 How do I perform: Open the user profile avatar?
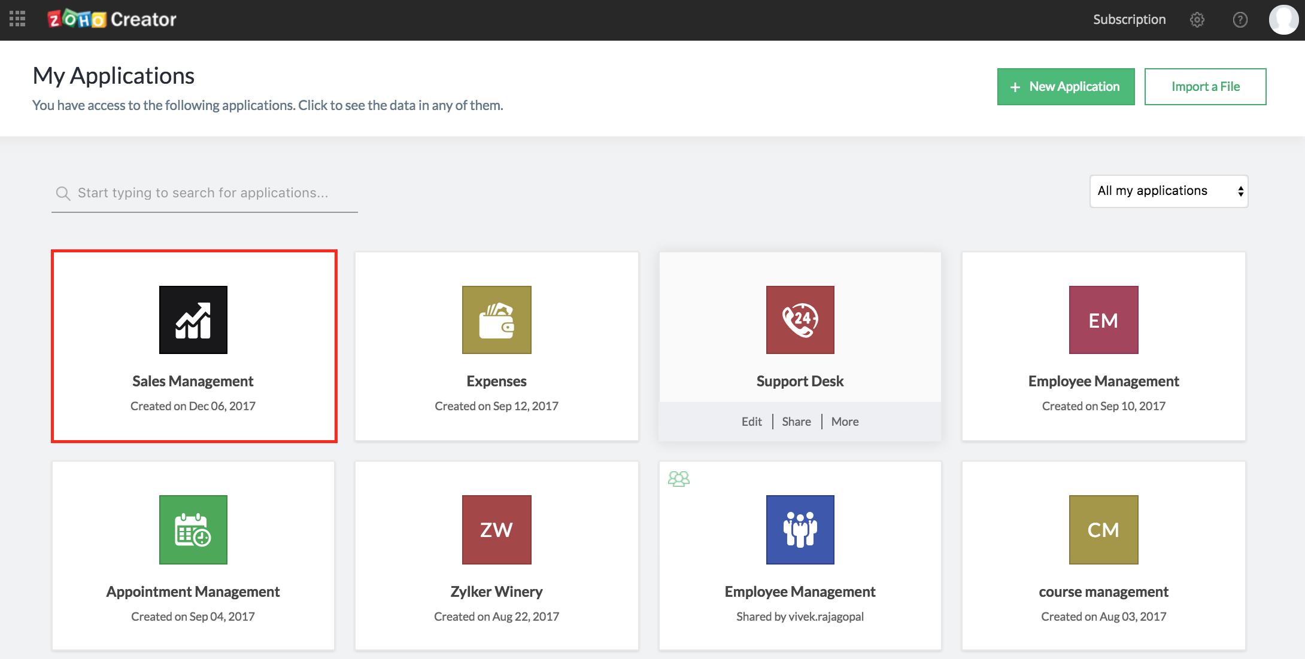1283,20
